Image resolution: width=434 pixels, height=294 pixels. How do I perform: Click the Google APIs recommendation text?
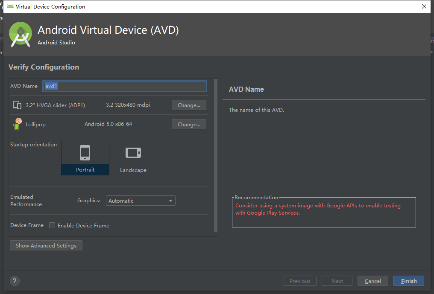318,209
